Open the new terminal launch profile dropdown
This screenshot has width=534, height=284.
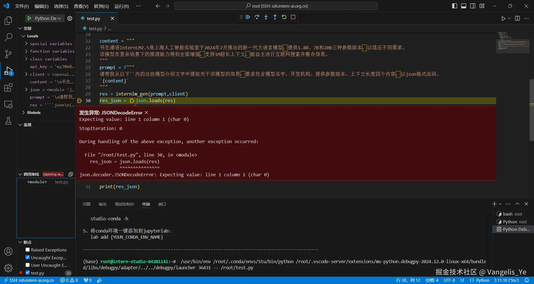point(500,204)
